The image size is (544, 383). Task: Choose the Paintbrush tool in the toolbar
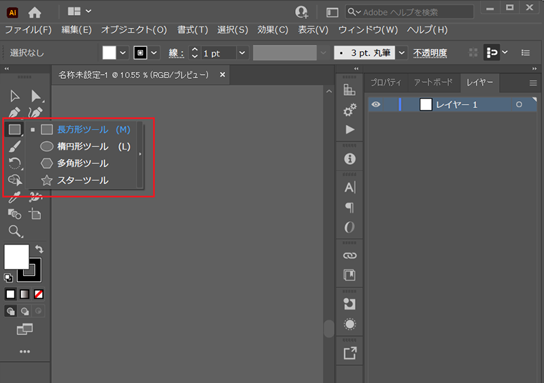14,146
